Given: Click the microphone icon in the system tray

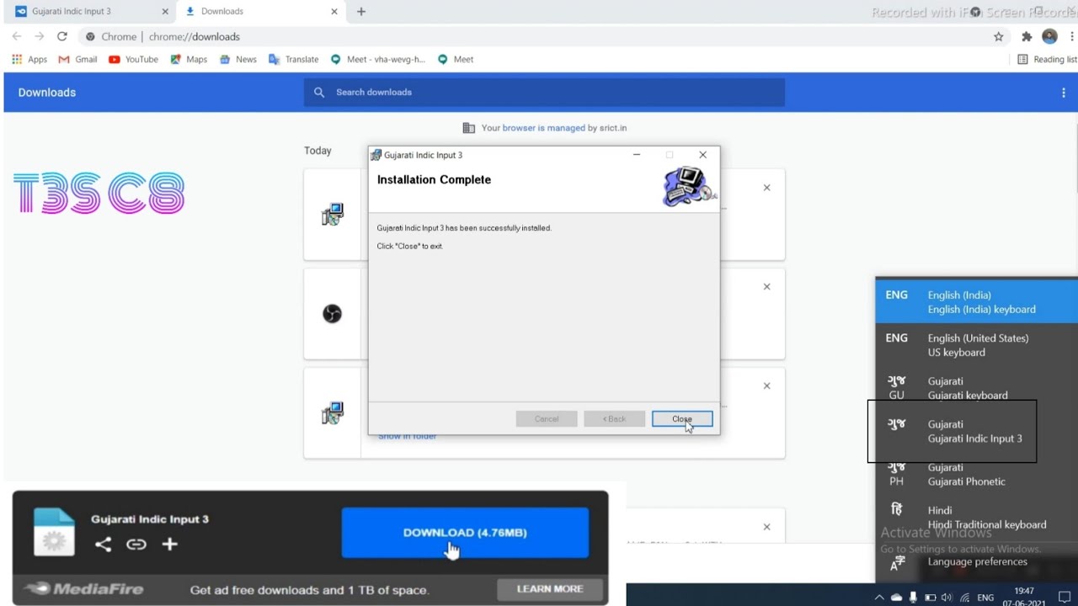Looking at the screenshot, I should (x=913, y=598).
